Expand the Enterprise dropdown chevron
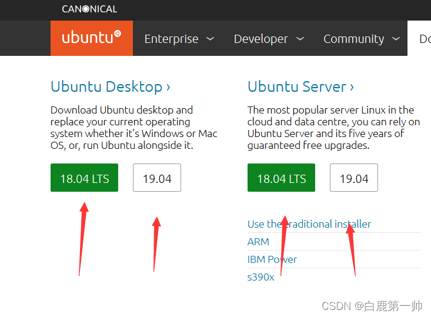The image size is (431, 317). point(211,39)
